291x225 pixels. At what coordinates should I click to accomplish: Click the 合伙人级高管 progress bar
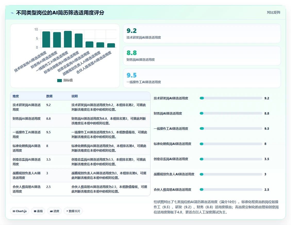[x=231, y=189]
